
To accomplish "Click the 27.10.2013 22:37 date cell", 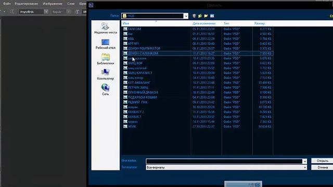I will pyautogui.click(x=203, y=126).
